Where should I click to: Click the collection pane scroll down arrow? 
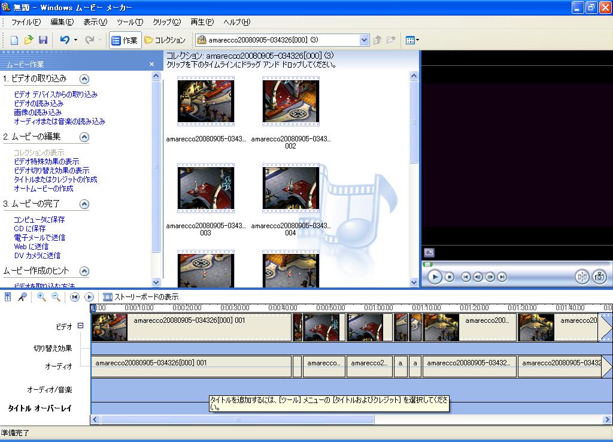[x=414, y=282]
